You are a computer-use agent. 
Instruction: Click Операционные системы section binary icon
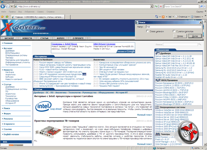point(157,107)
